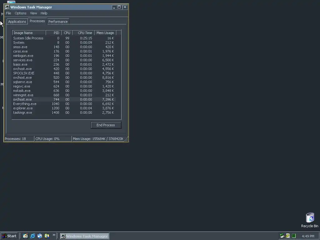The image size is (320, 240).
Task: Select the csrss.exe process
Action: (x=64, y=51)
